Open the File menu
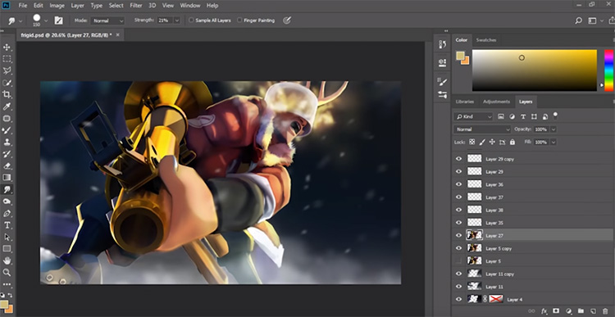This screenshot has width=615, height=317. (x=23, y=6)
